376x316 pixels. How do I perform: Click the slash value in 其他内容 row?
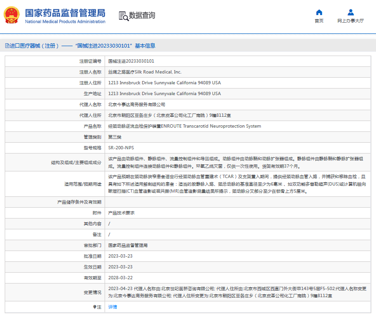(x=109, y=224)
